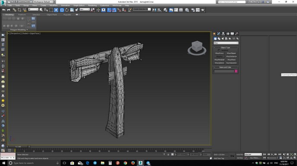Open the reference coordinate system View dropdown
The width and height of the screenshot is (297, 166).
click(84, 9)
